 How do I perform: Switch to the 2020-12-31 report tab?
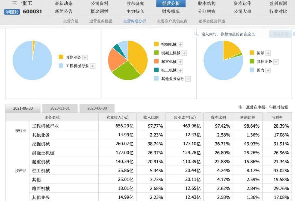pos(60,108)
